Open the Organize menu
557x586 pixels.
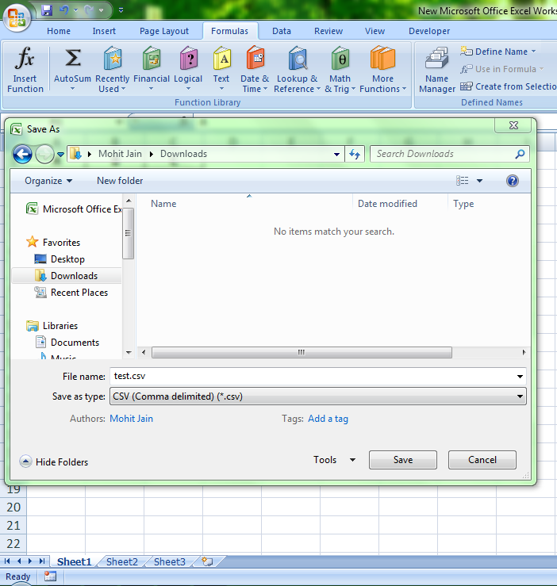pyautogui.click(x=48, y=181)
